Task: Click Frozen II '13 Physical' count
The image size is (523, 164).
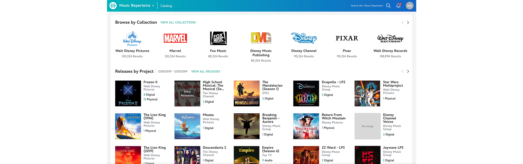Action: coord(150,99)
